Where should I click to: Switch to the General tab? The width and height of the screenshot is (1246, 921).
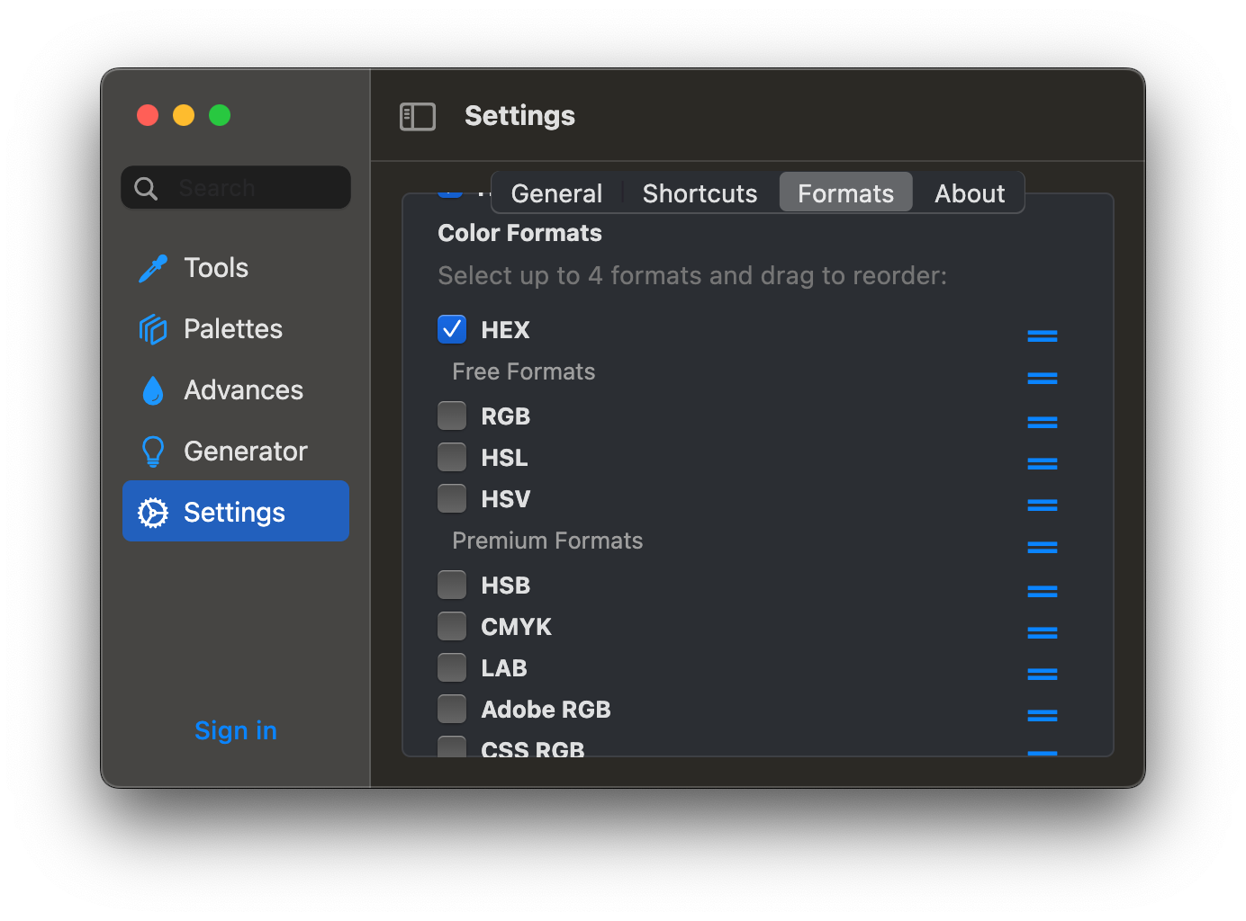click(x=556, y=193)
